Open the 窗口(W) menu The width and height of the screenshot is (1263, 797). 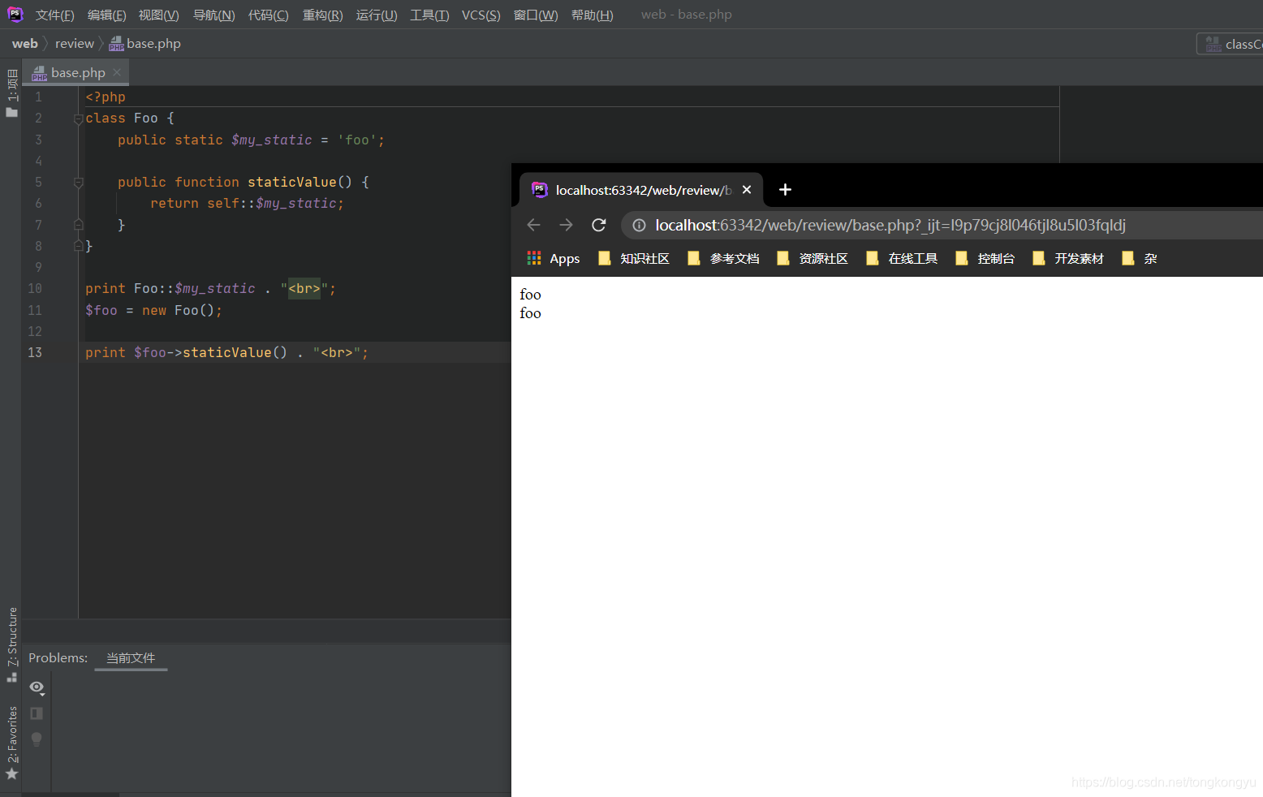pyautogui.click(x=536, y=15)
